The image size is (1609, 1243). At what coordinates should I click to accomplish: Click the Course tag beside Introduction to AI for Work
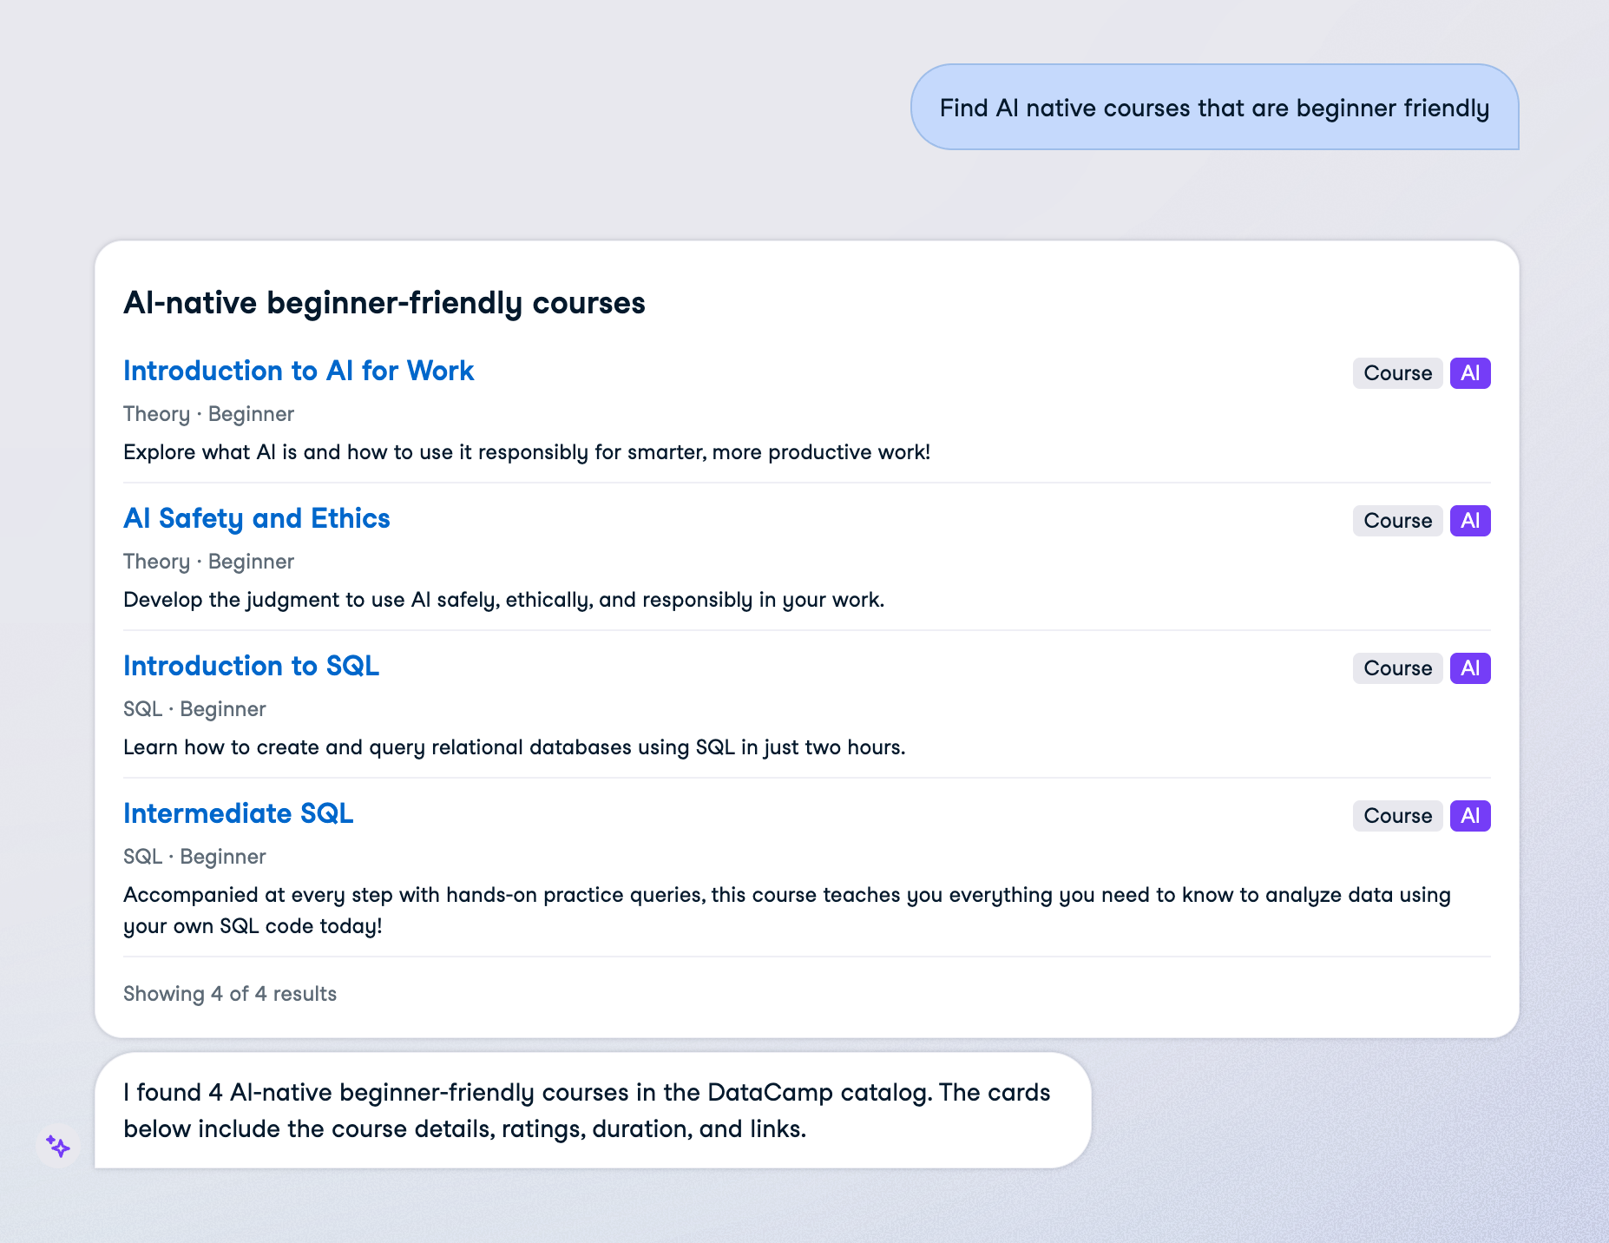click(1397, 373)
